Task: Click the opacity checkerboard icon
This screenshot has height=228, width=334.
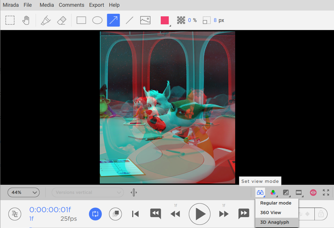Action: tap(181, 20)
